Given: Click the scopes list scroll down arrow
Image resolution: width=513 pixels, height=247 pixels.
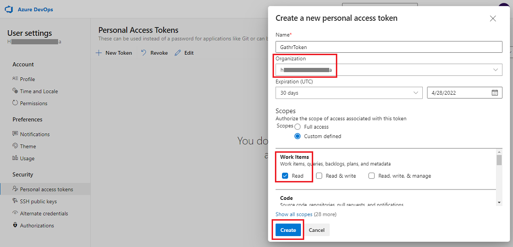Looking at the screenshot, I should click(499, 203).
